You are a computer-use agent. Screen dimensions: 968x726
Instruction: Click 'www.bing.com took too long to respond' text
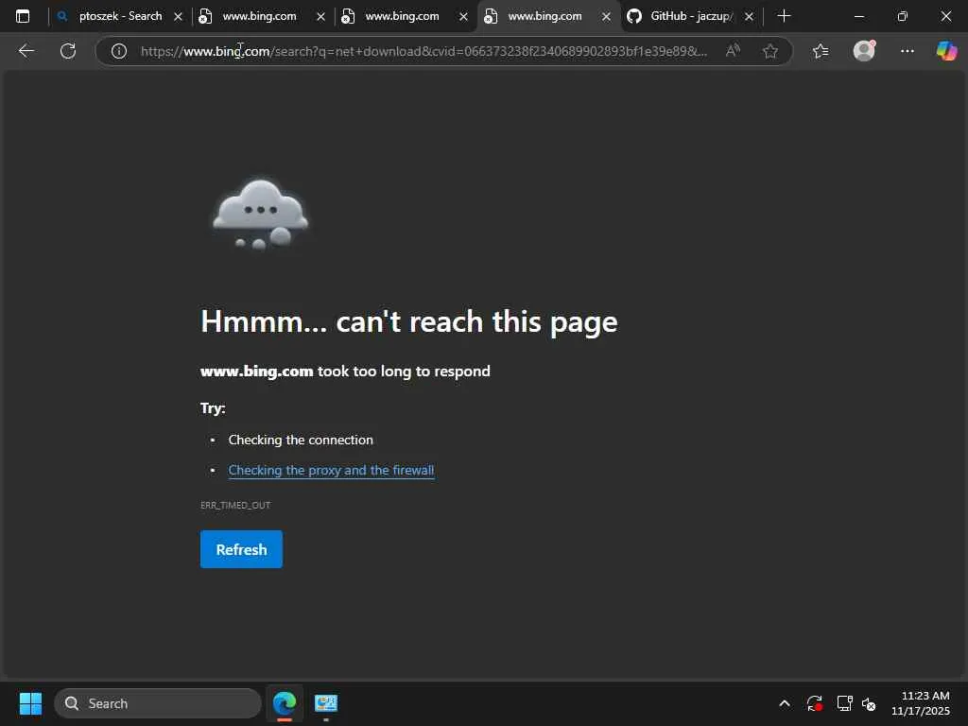[345, 371]
